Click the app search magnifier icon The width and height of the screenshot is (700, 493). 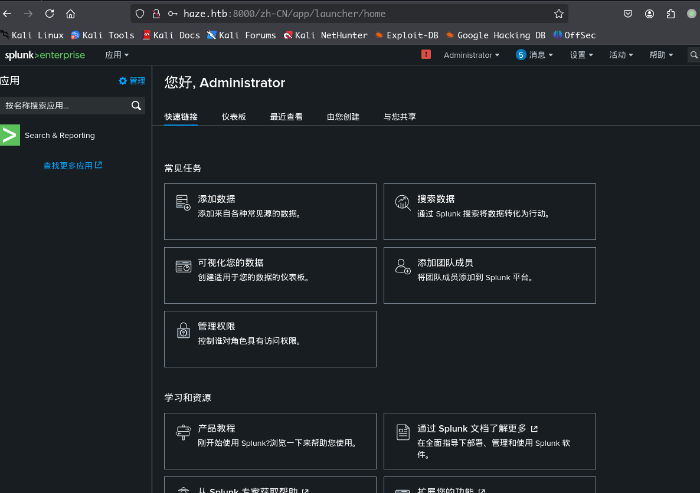pos(136,106)
